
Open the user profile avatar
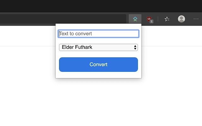181,19
